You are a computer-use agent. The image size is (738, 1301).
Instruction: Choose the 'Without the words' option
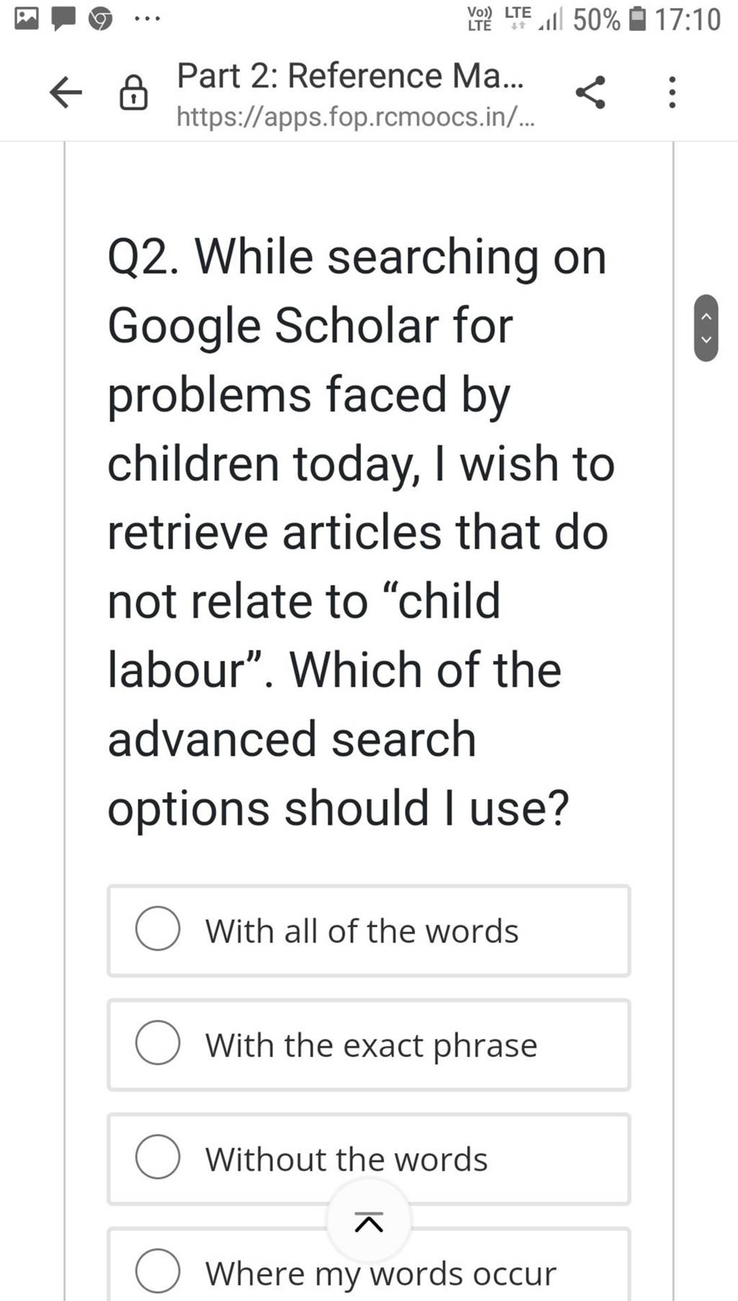coord(157,1157)
